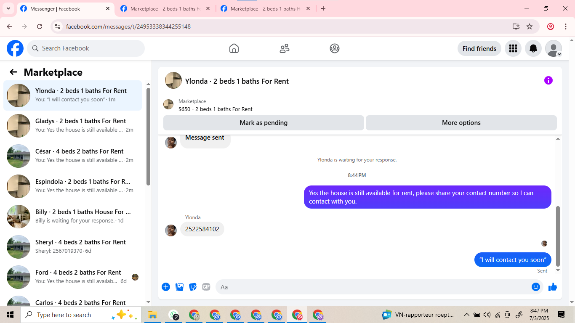The image size is (575, 323).
Task: Click the Facebook logo
Action: (x=15, y=48)
